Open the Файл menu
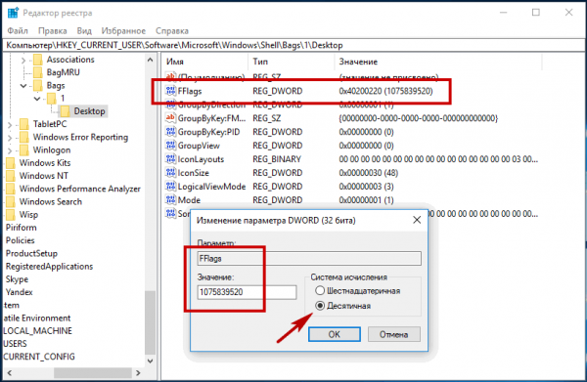The height and width of the screenshot is (382, 587). 18,30
